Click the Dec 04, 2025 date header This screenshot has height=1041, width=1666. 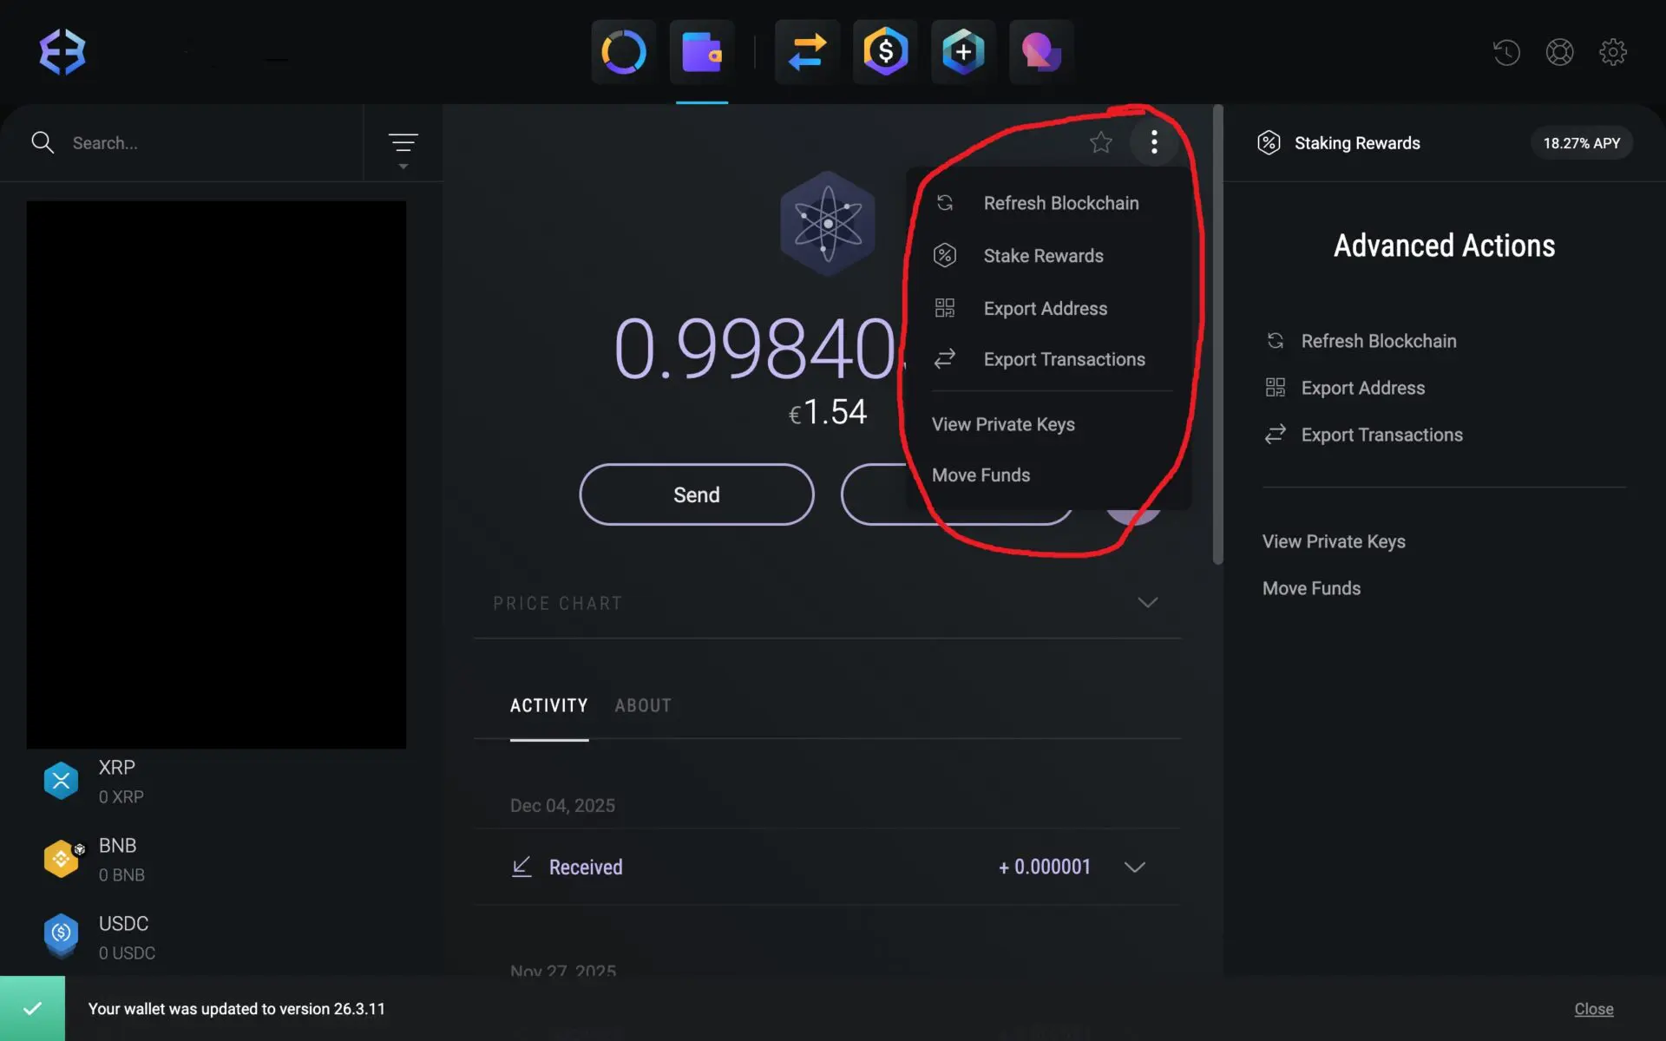tap(562, 806)
